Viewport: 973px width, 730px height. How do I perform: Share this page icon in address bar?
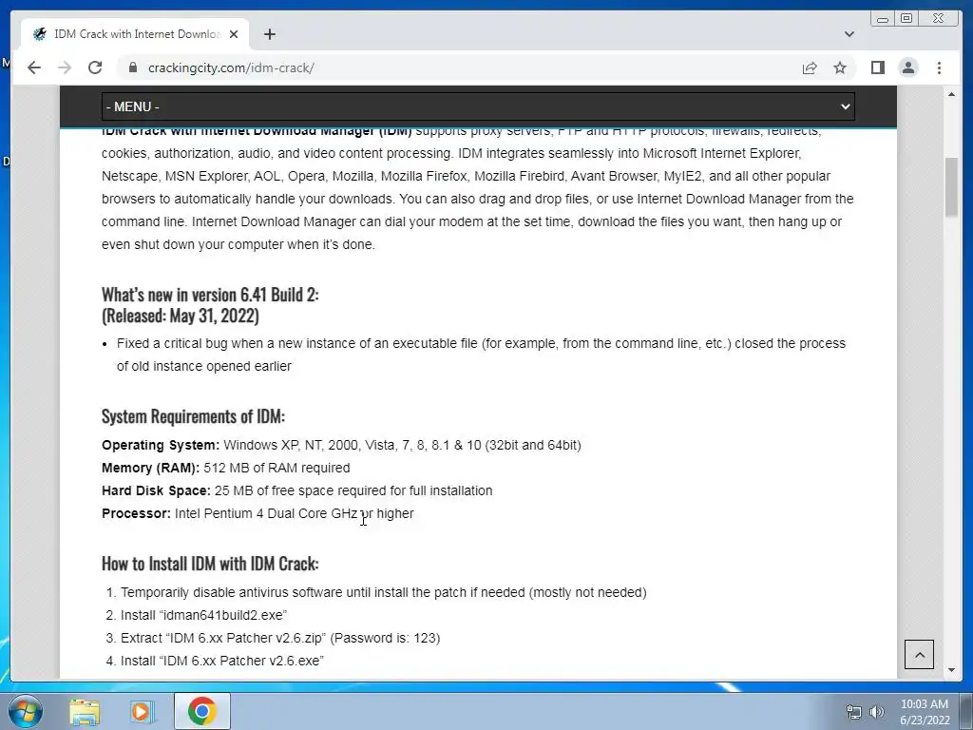click(x=810, y=67)
